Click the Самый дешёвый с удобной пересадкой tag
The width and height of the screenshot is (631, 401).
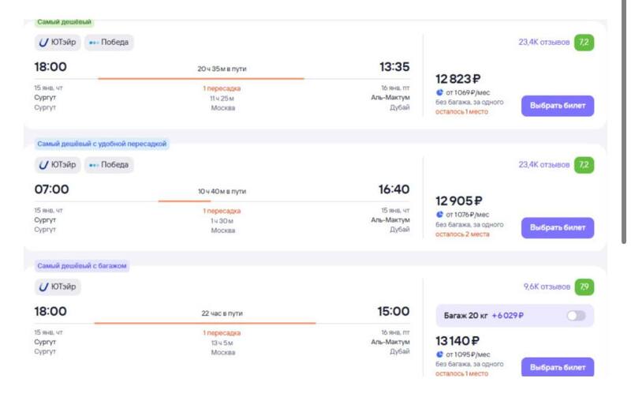102,144
